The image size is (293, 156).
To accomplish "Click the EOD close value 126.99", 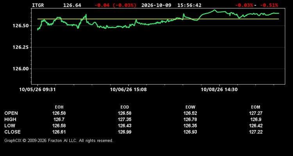I will point(125,132).
